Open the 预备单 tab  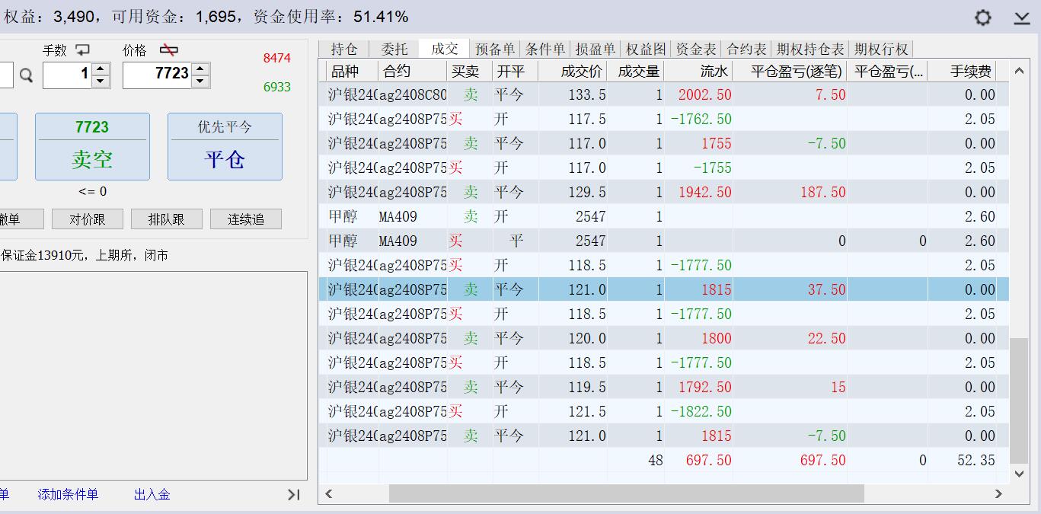coord(495,49)
